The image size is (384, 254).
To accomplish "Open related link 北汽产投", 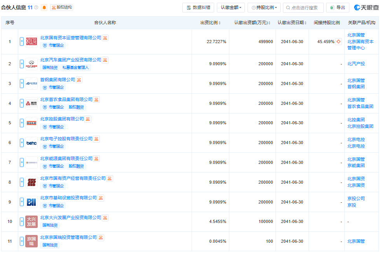I will point(356,64).
